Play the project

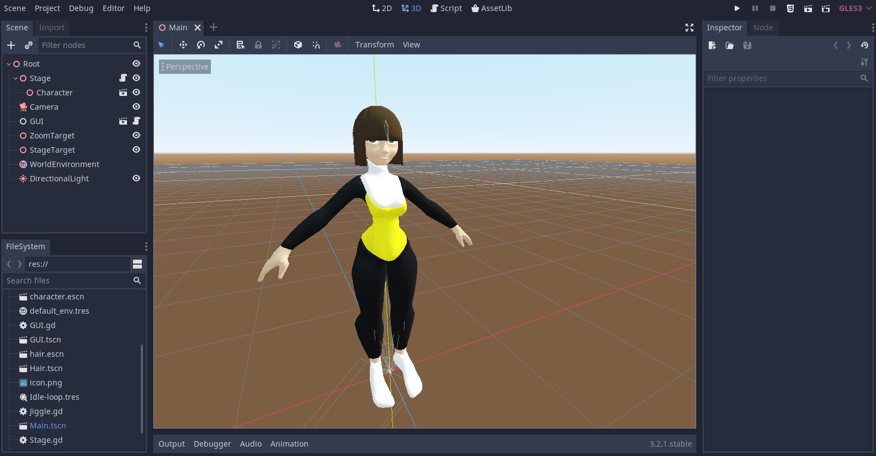pos(737,8)
